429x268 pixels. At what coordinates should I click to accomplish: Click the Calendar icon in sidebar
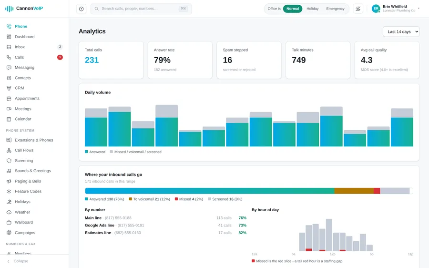point(9,119)
